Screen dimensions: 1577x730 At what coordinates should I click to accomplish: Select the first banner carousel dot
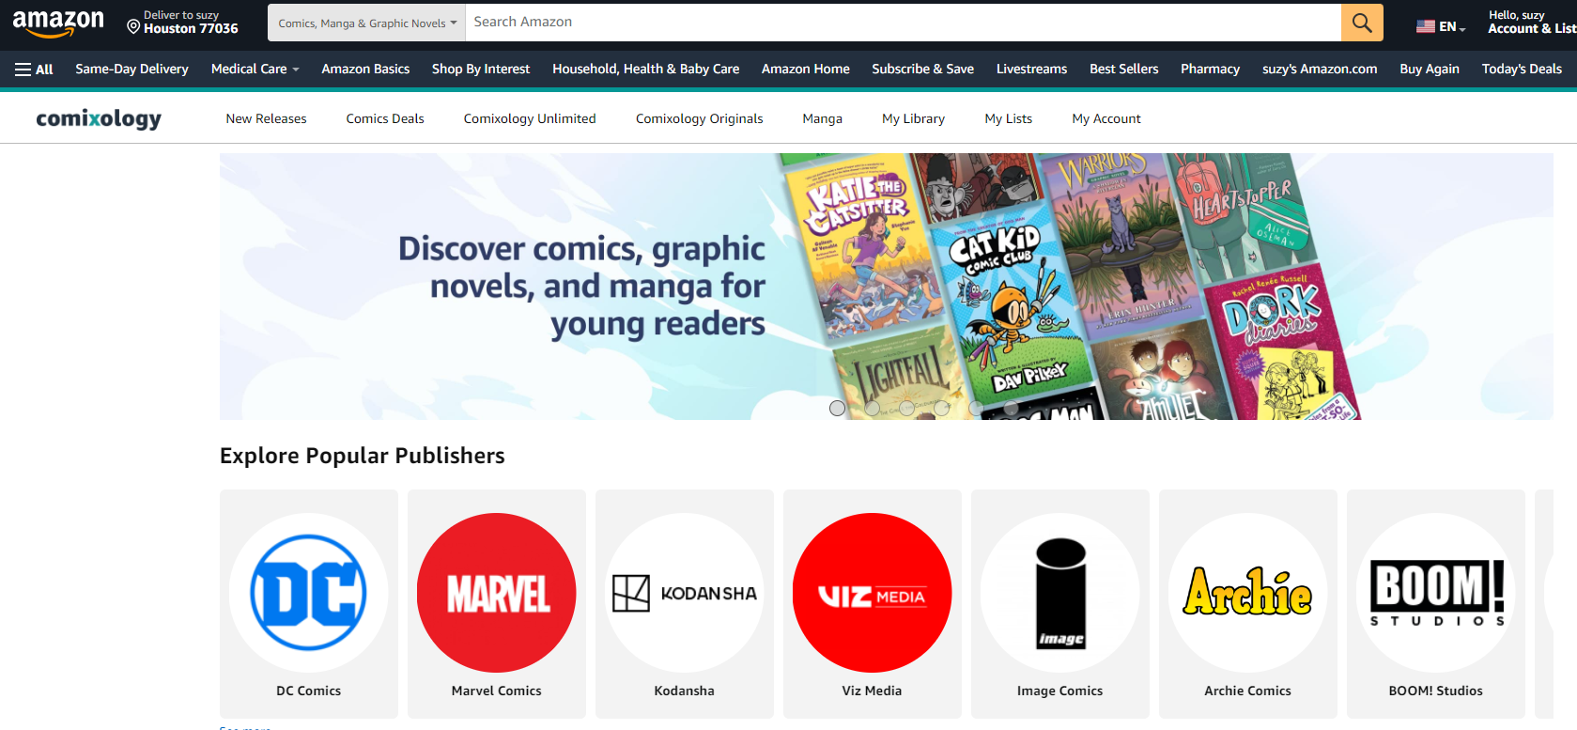pos(838,408)
